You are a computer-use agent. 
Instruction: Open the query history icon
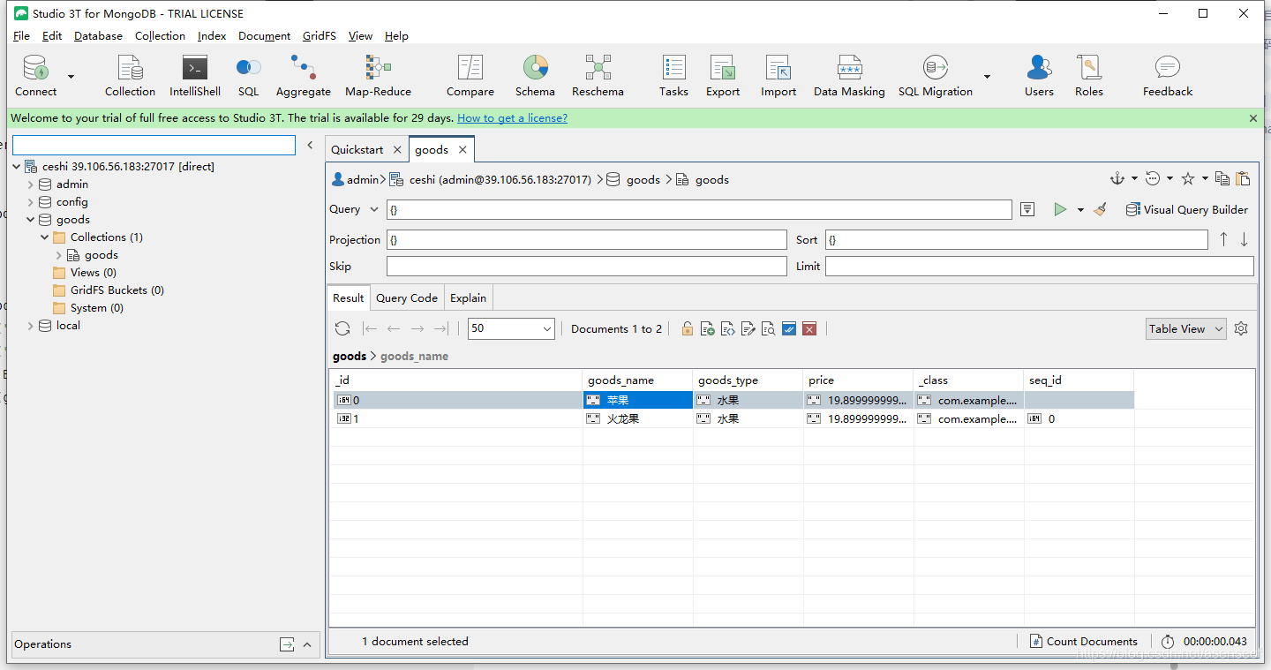pos(1153,178)
